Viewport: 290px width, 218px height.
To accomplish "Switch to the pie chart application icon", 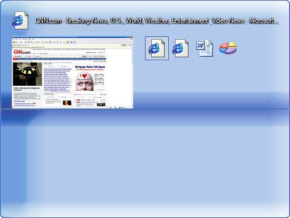I will pyautogui.click(x=228, y=48).
